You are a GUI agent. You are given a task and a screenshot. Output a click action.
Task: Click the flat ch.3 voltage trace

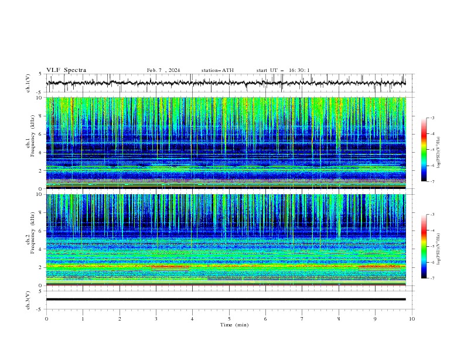226,300
